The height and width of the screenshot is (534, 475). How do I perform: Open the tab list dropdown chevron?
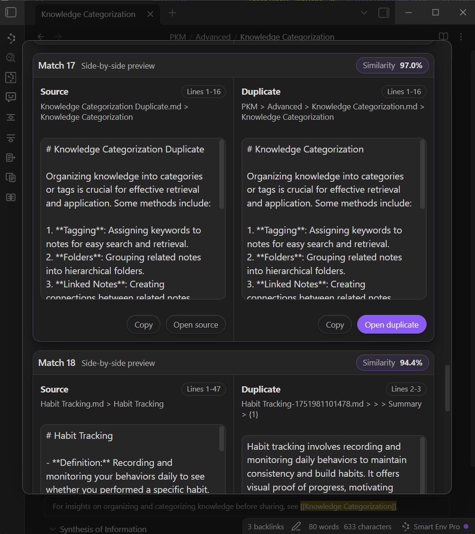(364, 13)
